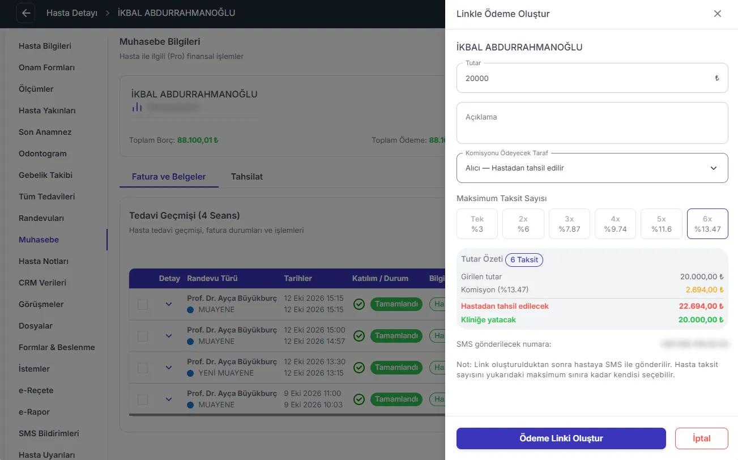Image resolution: width=738 pixels, height=460 pixels.
Task: Expand details of 12 Eki 2026 15:00 session
Action: click(168, 336)
